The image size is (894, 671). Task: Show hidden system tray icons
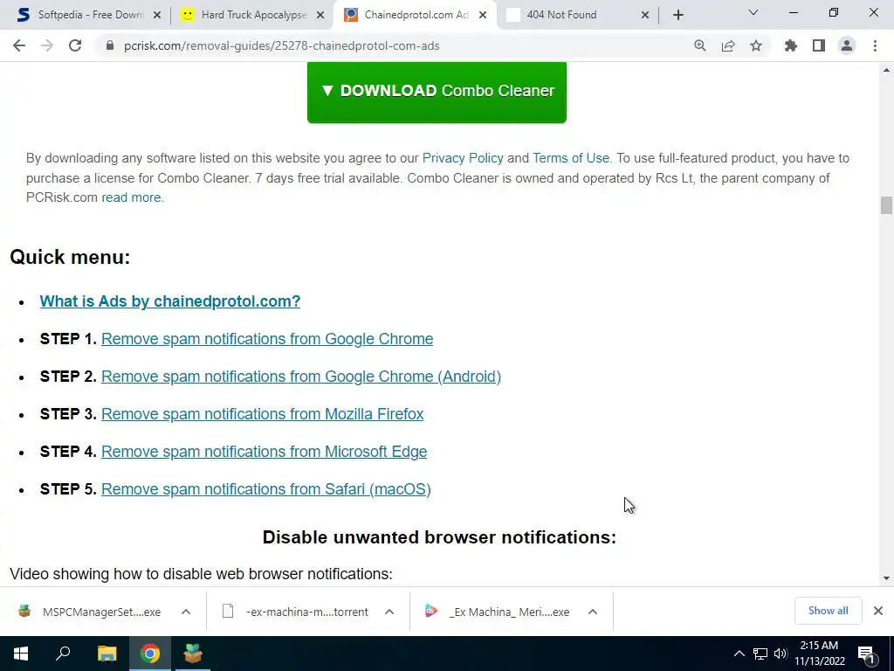[739, 654]
